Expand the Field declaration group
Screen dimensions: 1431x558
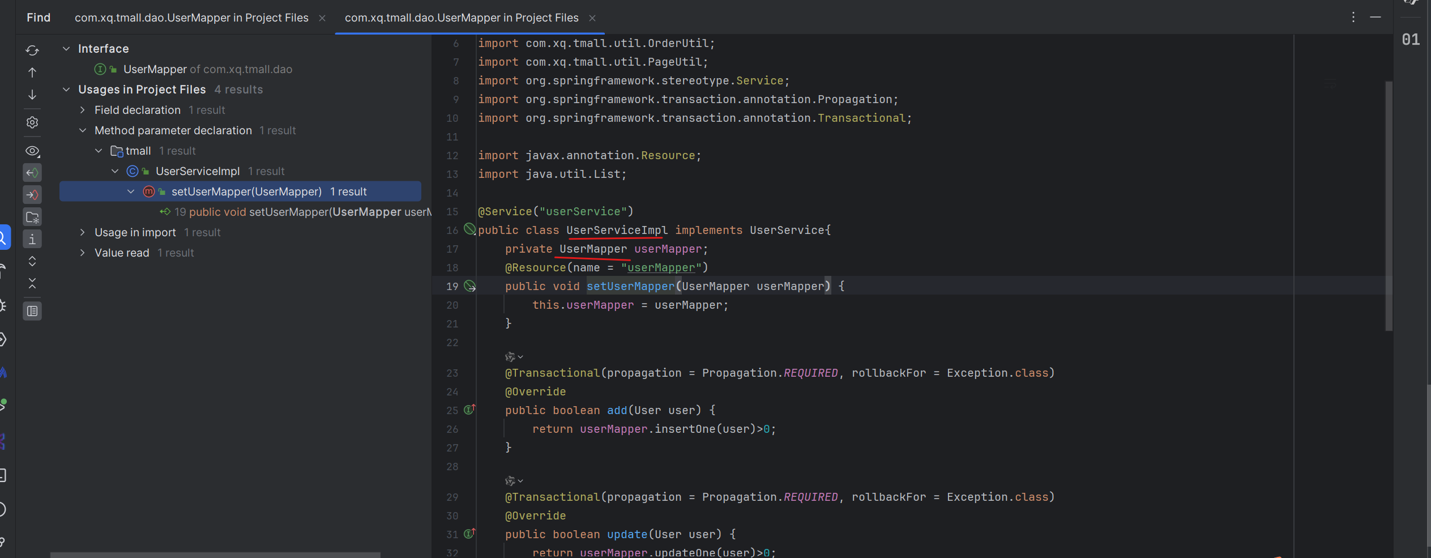coord(83,110)
